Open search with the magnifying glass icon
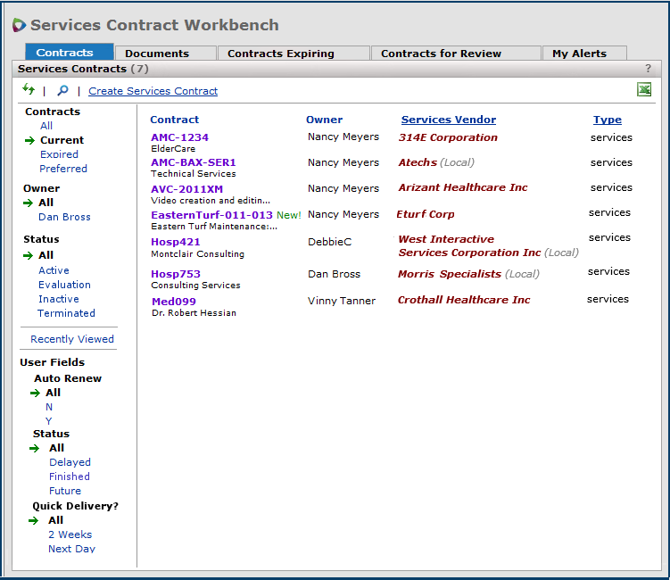670x580 pixels. pyautogui.click(x=62, y=90)
